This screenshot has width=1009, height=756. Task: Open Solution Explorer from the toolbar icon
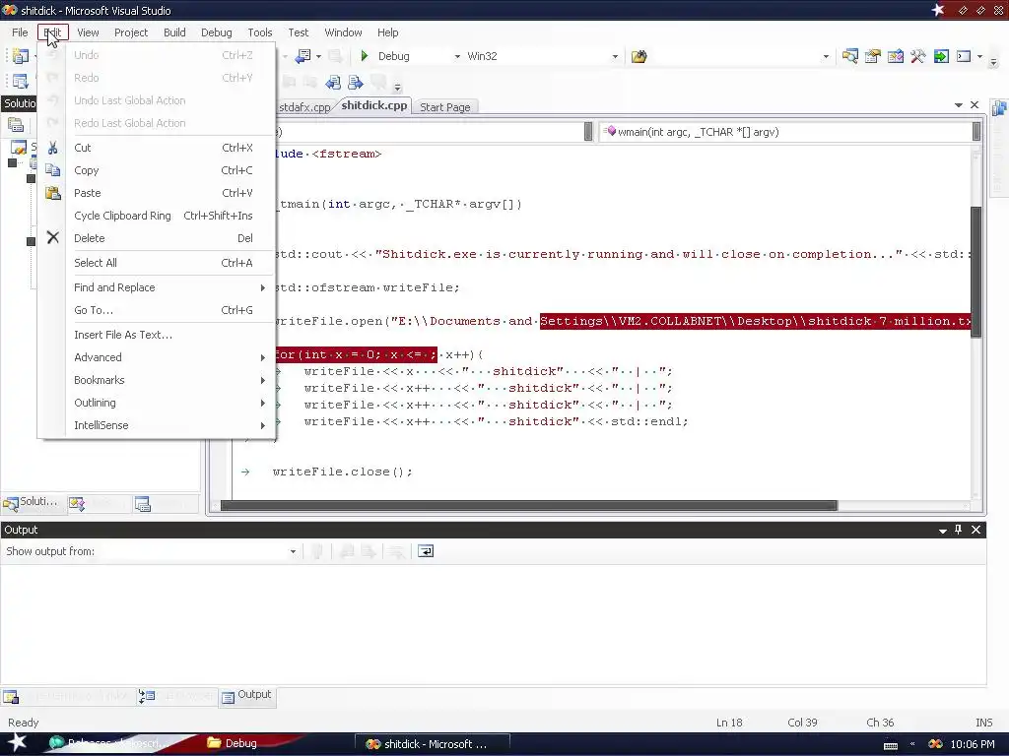850,56
